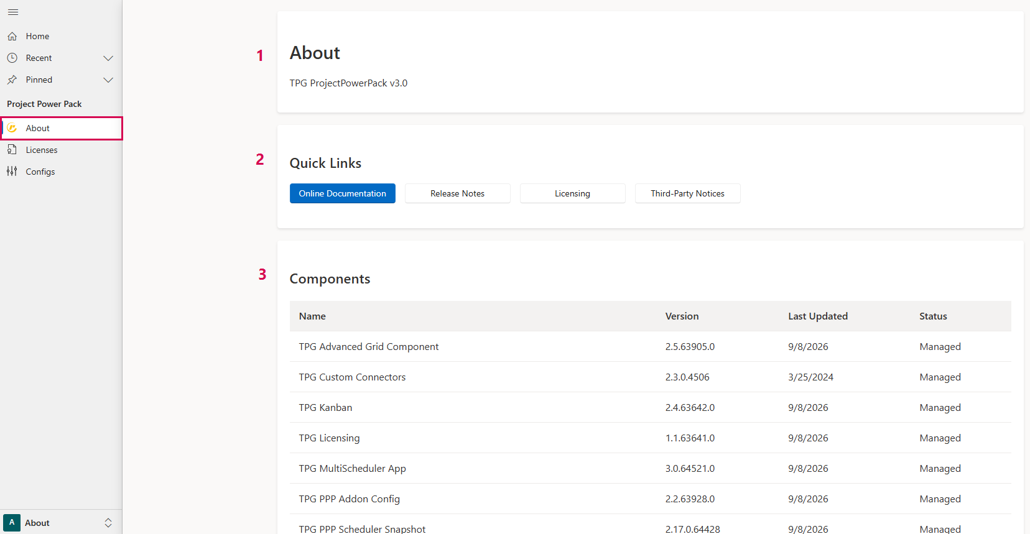Viewport: 1030px width, 534px height.
Task: Click the Last Updated column header
Action: (818, 316)
